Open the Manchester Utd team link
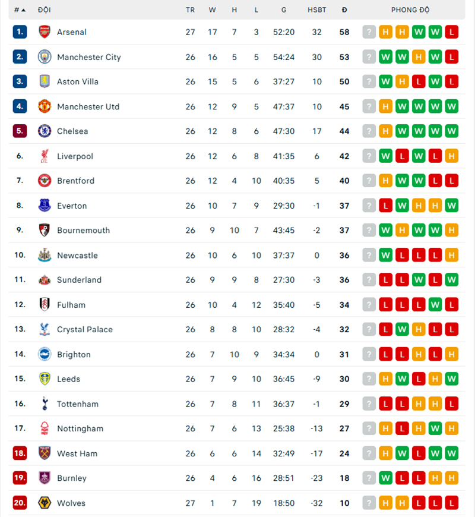Viewport: 475px width, 517px height. pos(88,107)
